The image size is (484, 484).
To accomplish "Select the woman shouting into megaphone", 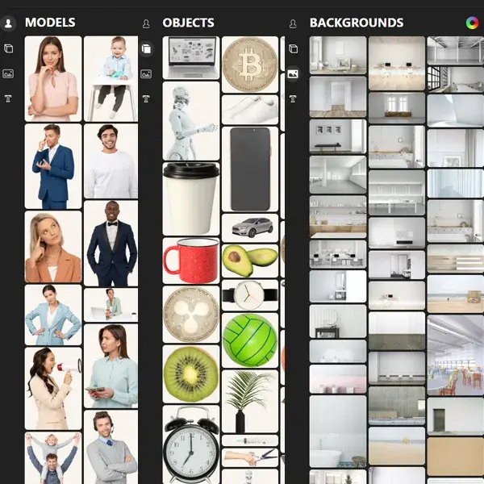I will coord(53,389).
